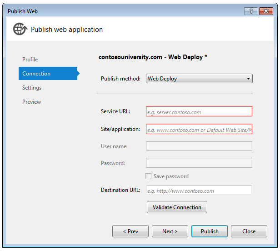The height and width of the screenshot is (251, 280).
Task: Click the Validate Connection button
Action: tap(177, 207)
